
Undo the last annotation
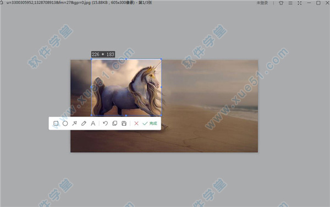click(x=105, y=124)
